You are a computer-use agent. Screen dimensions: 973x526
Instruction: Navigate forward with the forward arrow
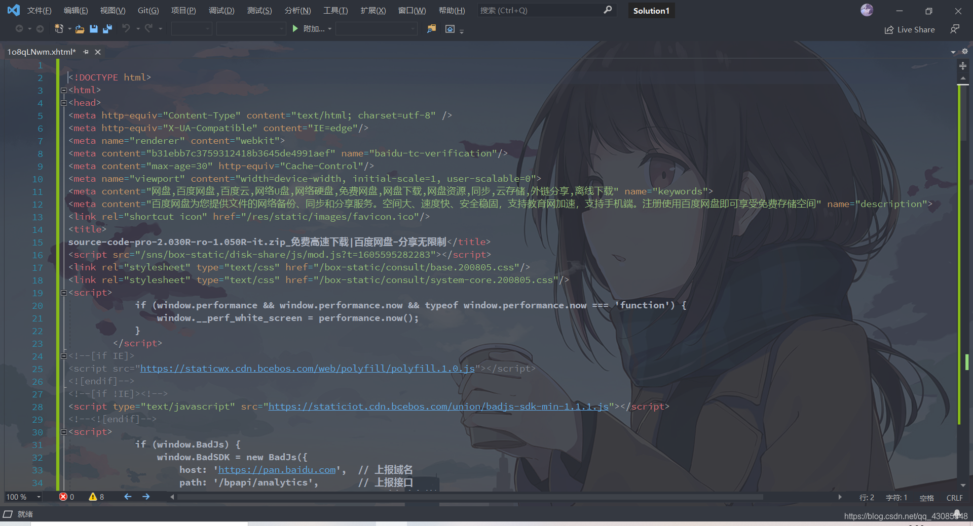click(40, 29)
